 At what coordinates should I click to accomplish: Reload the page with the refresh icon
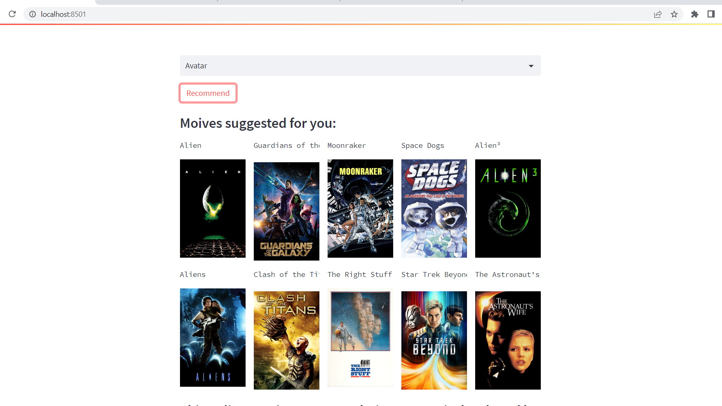(x=12, y=14)
